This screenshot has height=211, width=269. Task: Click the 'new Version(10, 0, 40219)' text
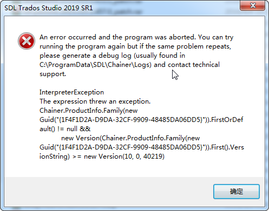124,156
